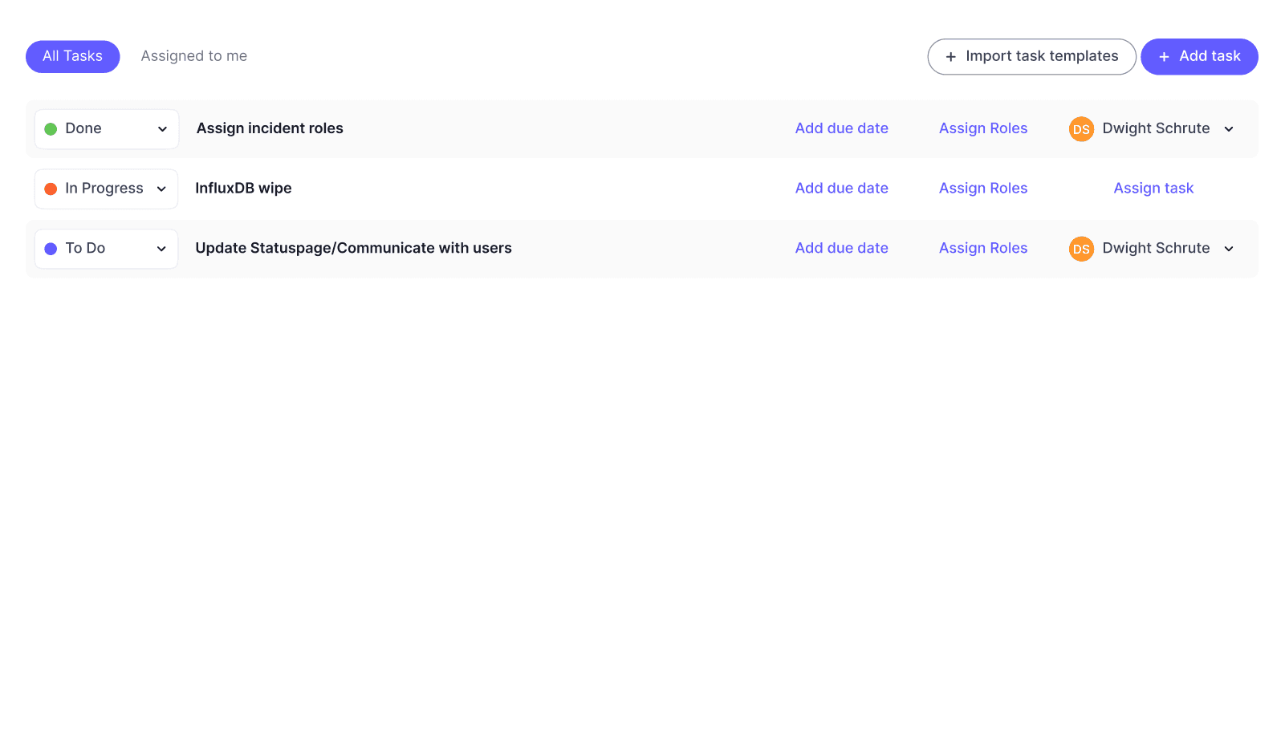Select the All Tasks filter

[72, 56]
